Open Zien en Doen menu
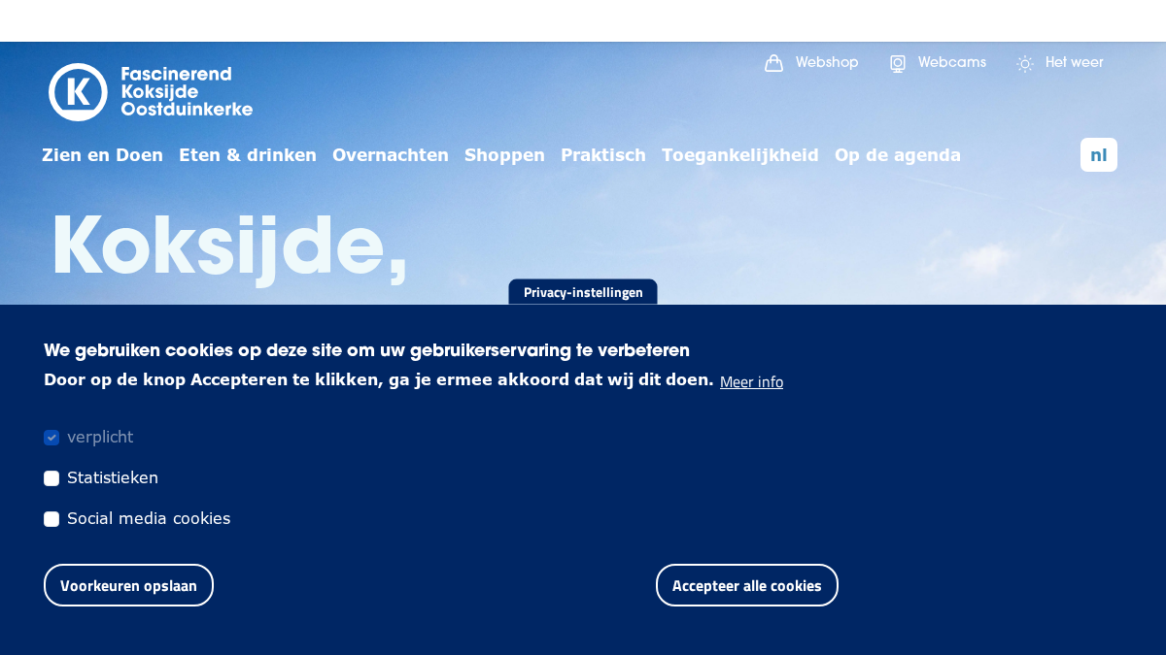 (102, 154)
